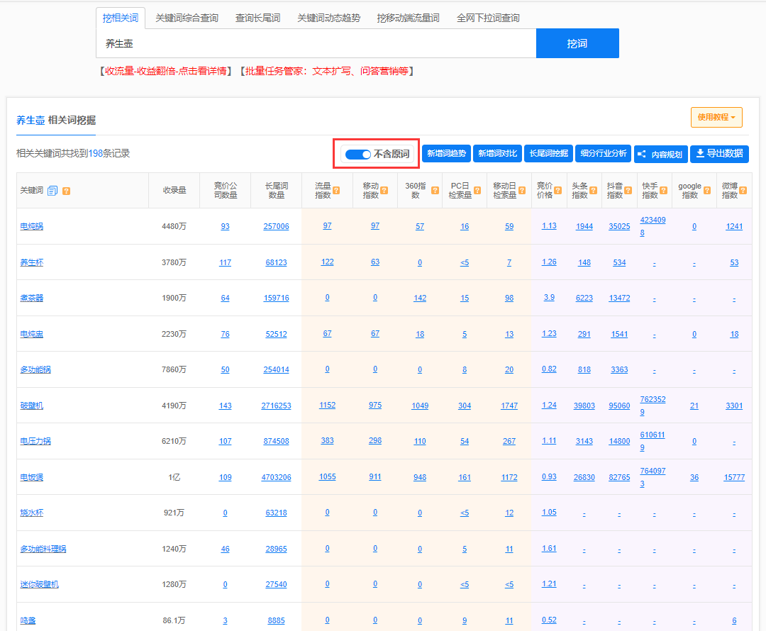Toggle the 不含原词 switch

click(357, 155)
